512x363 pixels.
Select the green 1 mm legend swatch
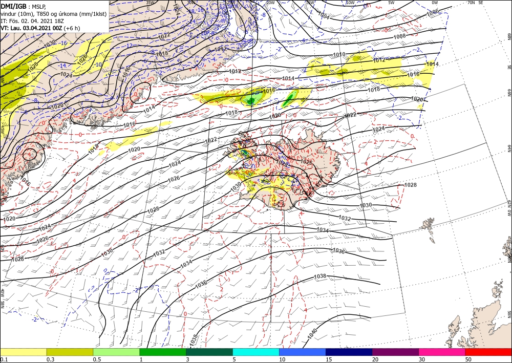point(163,352)
